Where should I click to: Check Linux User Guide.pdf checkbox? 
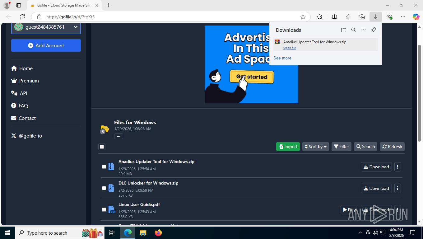click(104, 210)
